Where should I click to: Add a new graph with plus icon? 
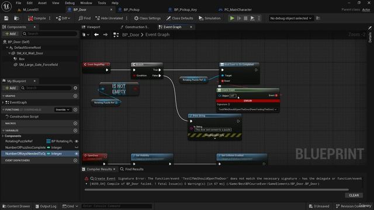[x=75, y=96]
